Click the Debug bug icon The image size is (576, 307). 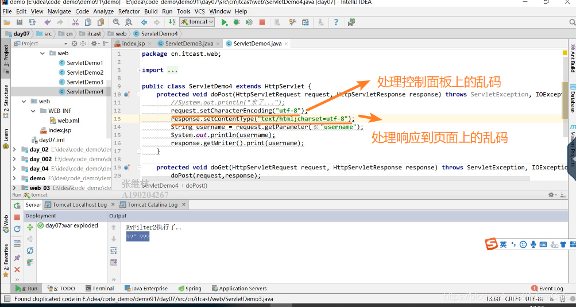(x=237, y=22)
